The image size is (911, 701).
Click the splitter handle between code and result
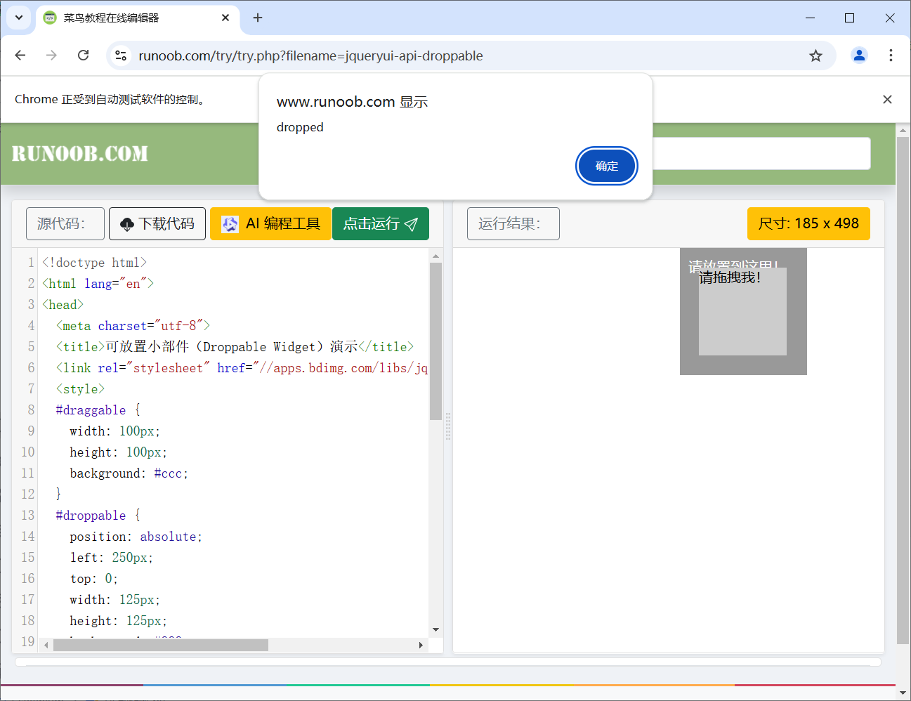pos(448,426)
